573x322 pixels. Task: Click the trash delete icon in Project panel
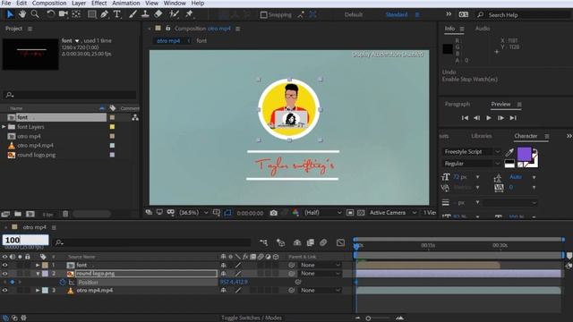point(65,214)
